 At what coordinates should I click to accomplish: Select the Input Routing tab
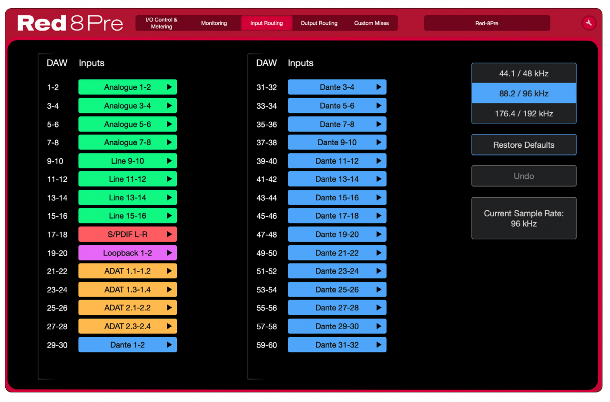(266, 23)
